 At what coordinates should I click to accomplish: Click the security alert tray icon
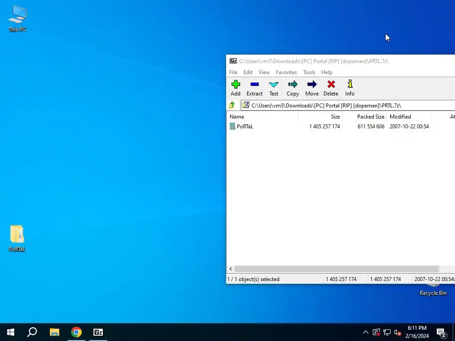point(376,332)
